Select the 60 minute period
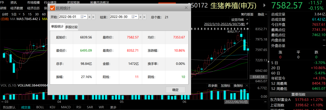The image size is (326, 110). [x=44, y=14]
